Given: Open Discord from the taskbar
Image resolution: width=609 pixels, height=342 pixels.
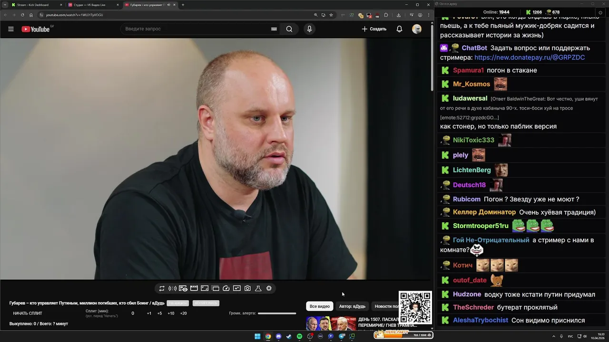Looking at the screenshot, I should (278, 336).
